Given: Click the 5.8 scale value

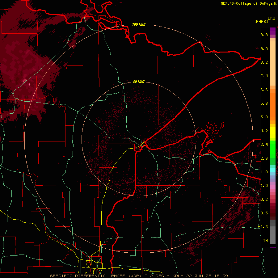Looking at the screenshot, I should [264, 103].
